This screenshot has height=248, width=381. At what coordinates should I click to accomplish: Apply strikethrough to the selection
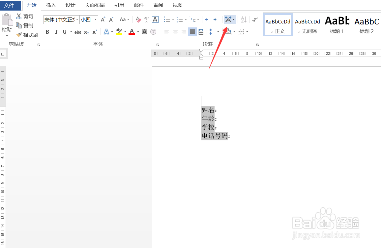[x=78, y=32]
